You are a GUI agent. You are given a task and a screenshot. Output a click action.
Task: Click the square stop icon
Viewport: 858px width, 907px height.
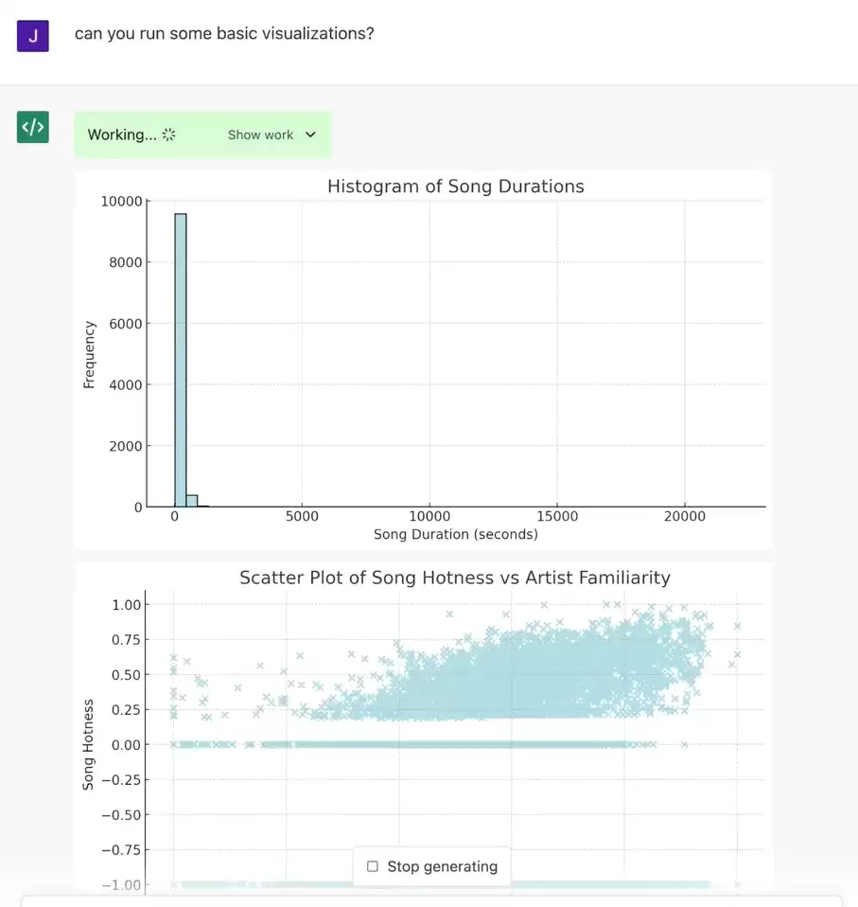point(373,866)
